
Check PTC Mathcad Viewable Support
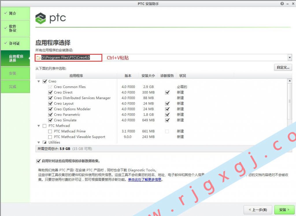(50, 137)
